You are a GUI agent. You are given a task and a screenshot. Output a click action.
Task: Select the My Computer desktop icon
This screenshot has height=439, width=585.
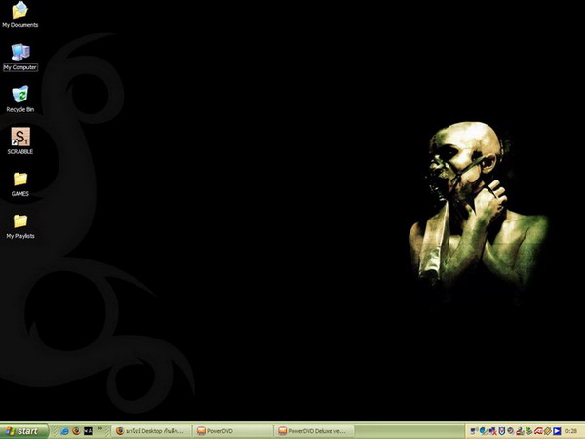(x=20, y=57)
